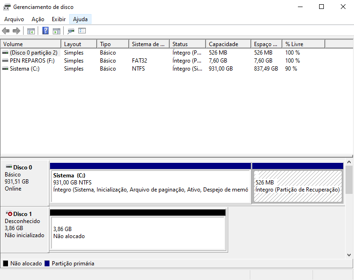The image size is (354, 280).
Task: Click drive icon of Disco 0 partição 2
Action: coord(5,53)
